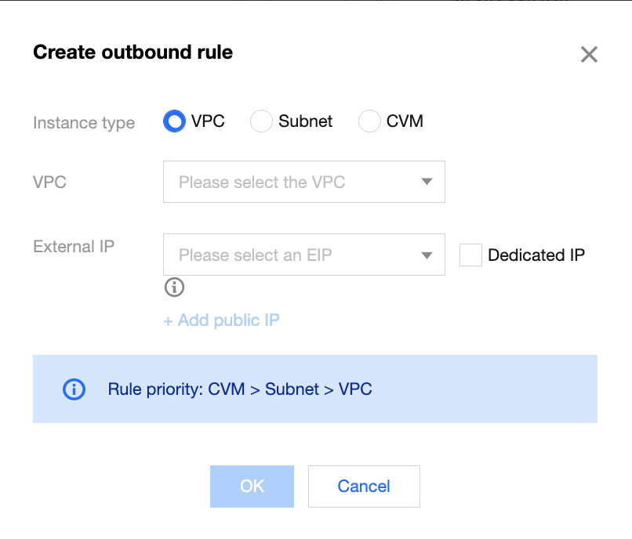The image size is (632, 539).
Task: Click the 'Instance type' field label
Action: (84, 123)
